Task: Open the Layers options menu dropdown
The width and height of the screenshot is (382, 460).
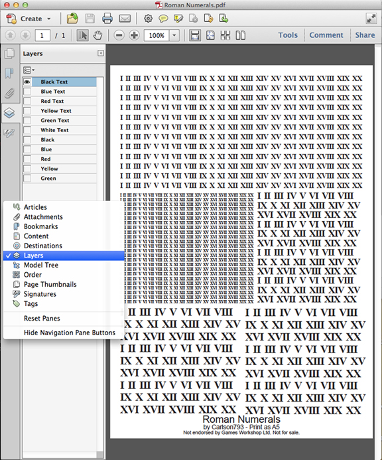Action: 29,70
